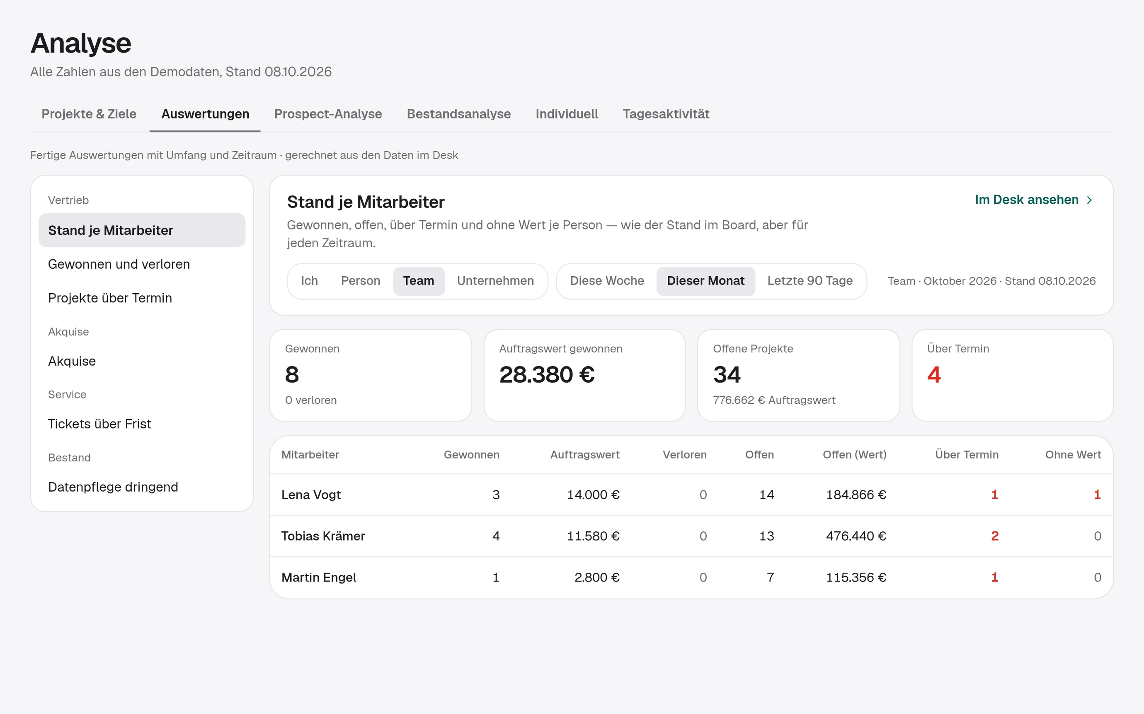Click Tobias Krämer's 476.440 € open value
Screen dimensions: 1144x714
(x=856, y=536)
